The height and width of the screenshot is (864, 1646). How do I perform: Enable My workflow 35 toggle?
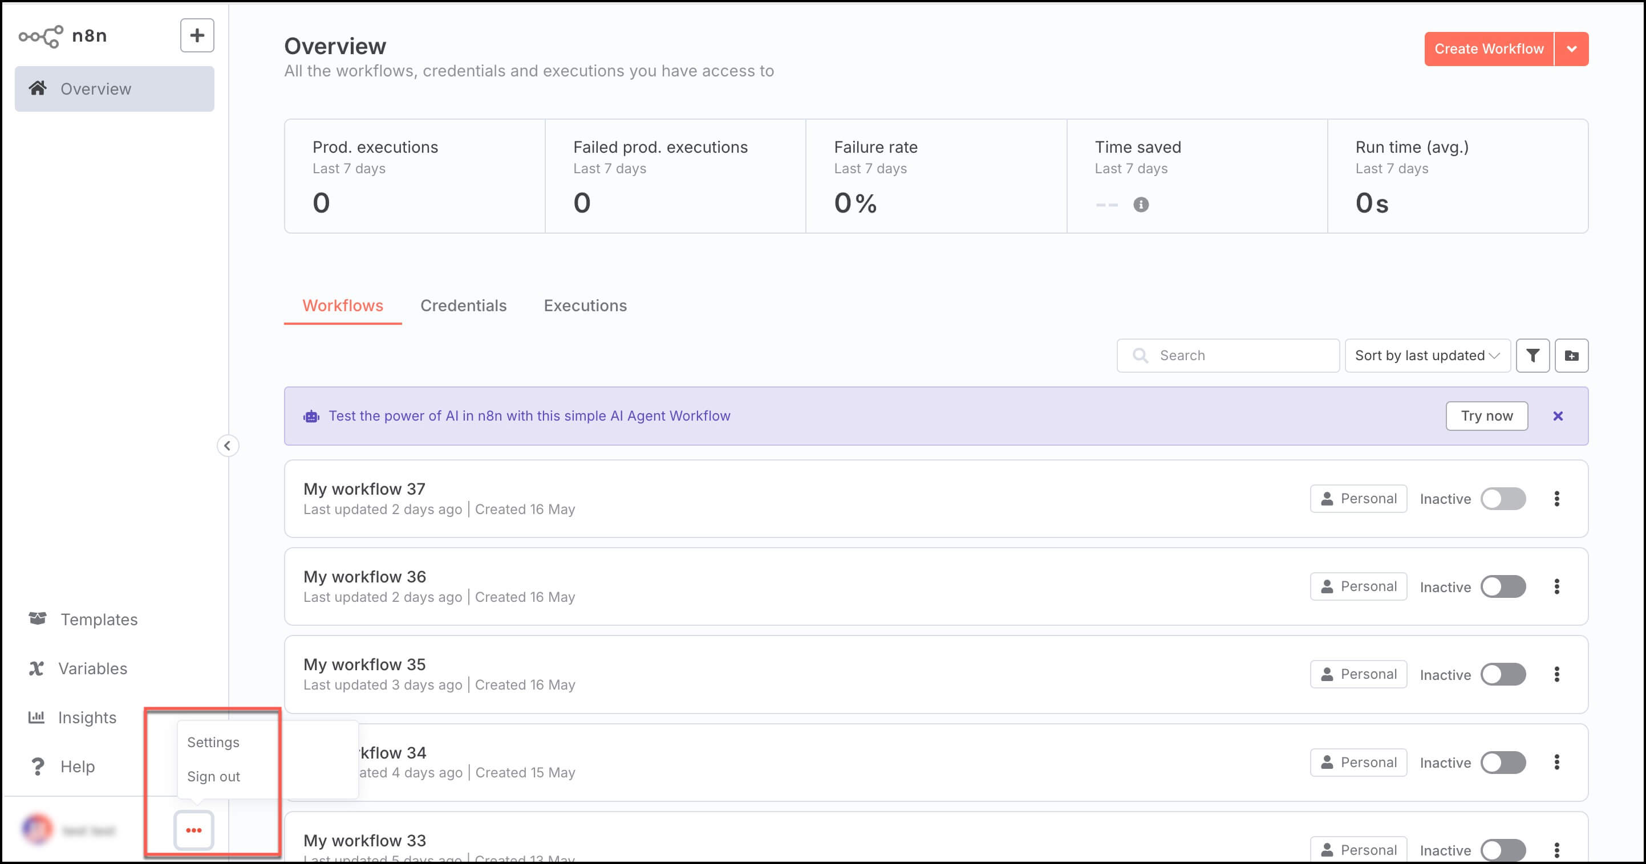pos(1503,674)
